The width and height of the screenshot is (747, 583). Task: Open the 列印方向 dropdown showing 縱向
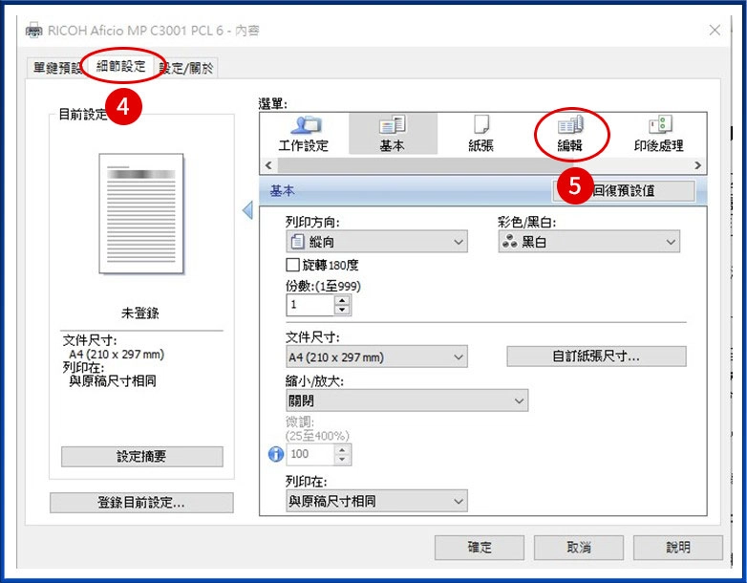coord(376,242)
